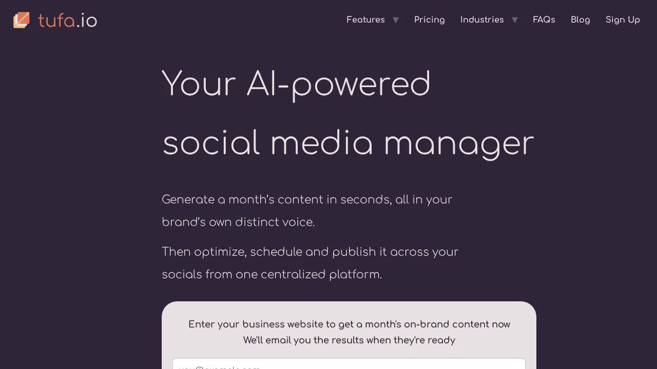Click the 'Your AI-powered' heading line

click(296, 84)
